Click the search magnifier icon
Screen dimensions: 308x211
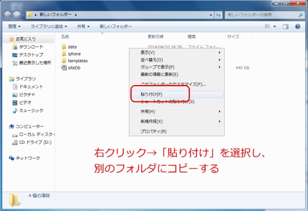pyautogui.click(x=301, y=15)
